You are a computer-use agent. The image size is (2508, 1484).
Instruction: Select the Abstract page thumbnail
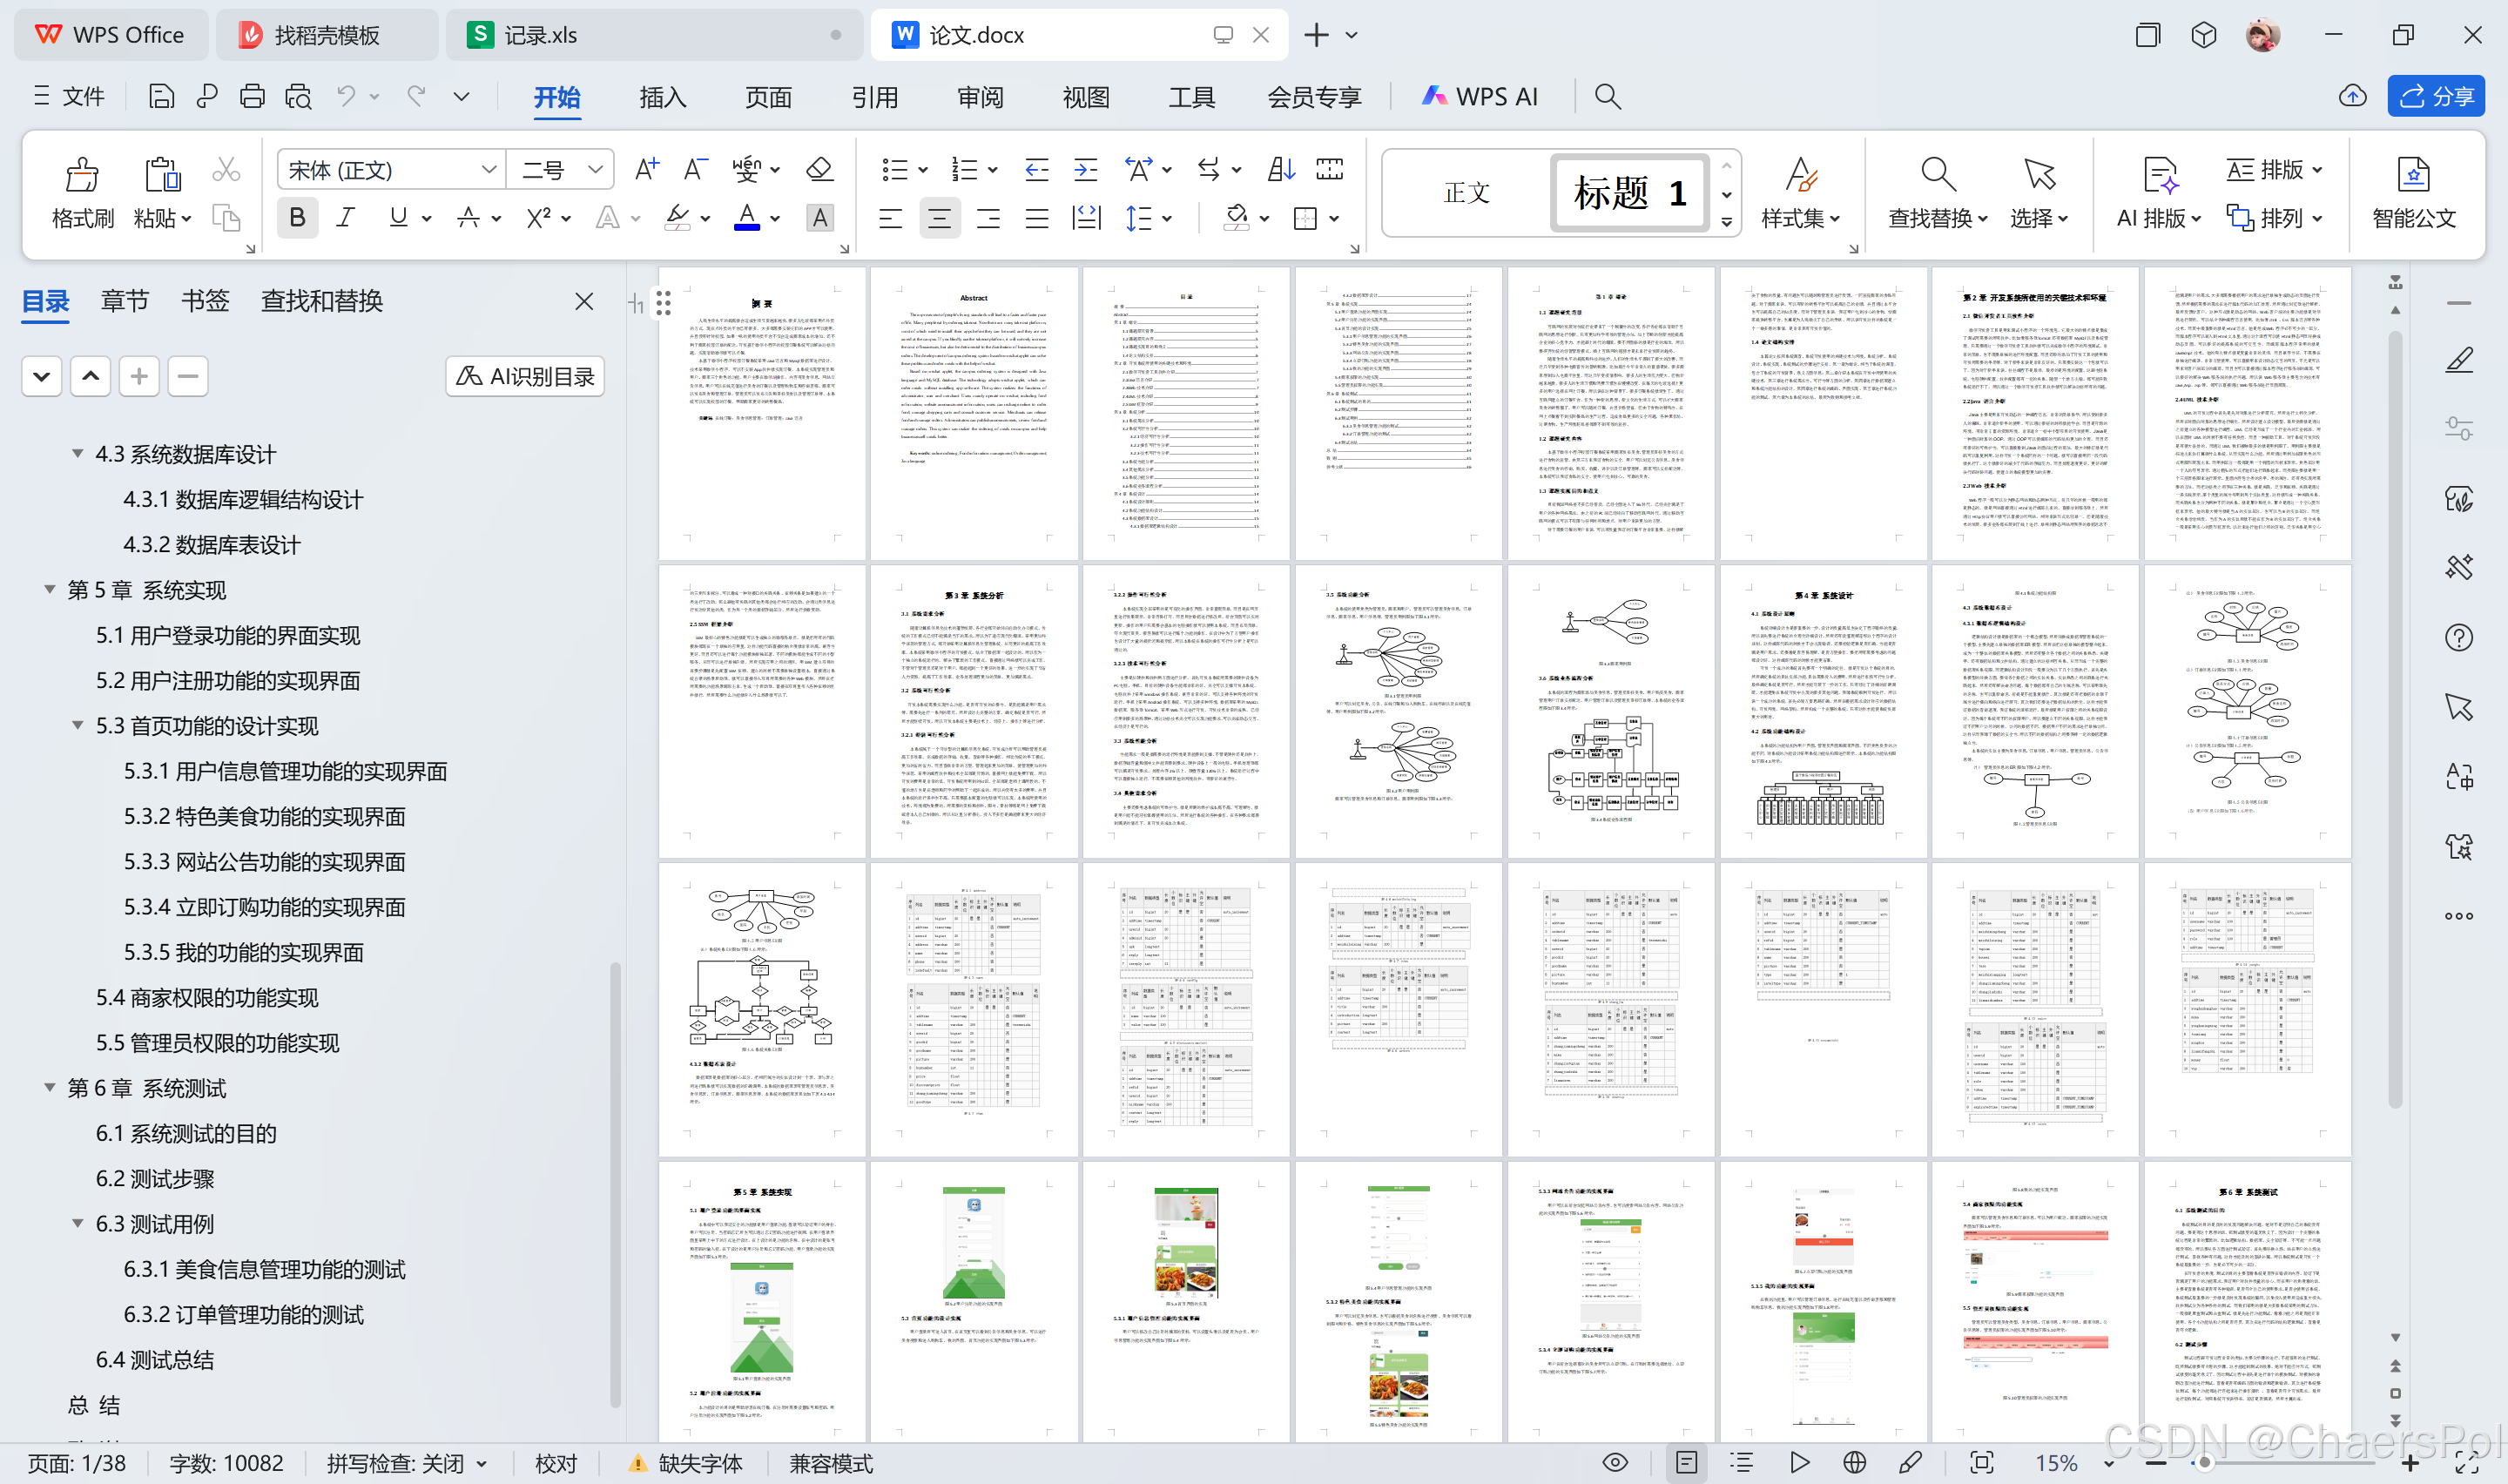point(974,412)
